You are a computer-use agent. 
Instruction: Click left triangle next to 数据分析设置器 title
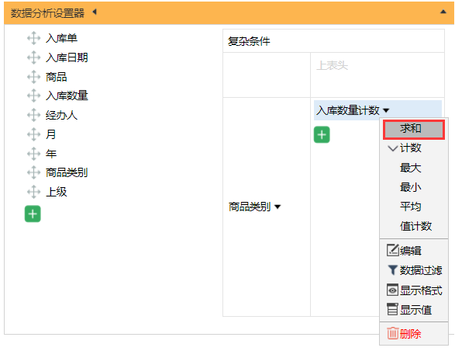pos(95,12)
